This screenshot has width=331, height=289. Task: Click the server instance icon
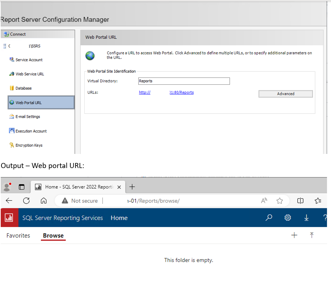click(5, 46)
